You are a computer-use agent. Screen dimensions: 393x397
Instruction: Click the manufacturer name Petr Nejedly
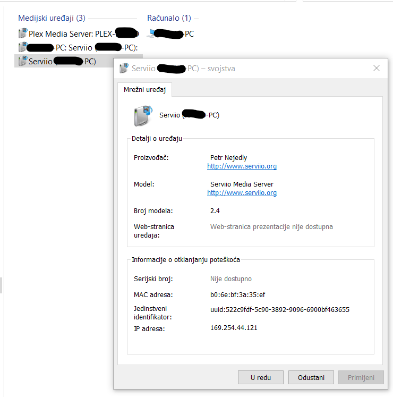point(228,157)
